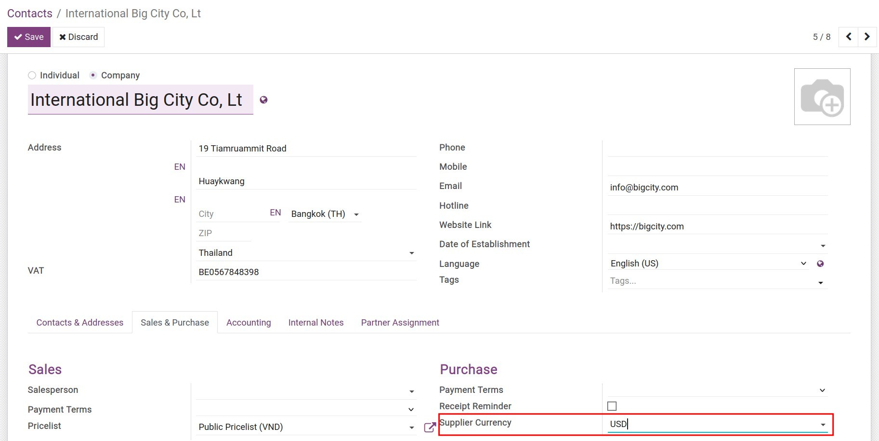
Task: Click the next record arrow
Action: tap(867, 37)
